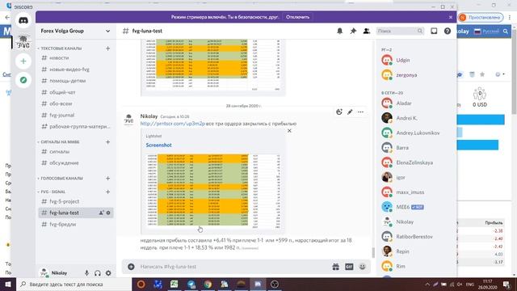
Task: Dismiss the streamer mode banner
Action: pos(451,17)
